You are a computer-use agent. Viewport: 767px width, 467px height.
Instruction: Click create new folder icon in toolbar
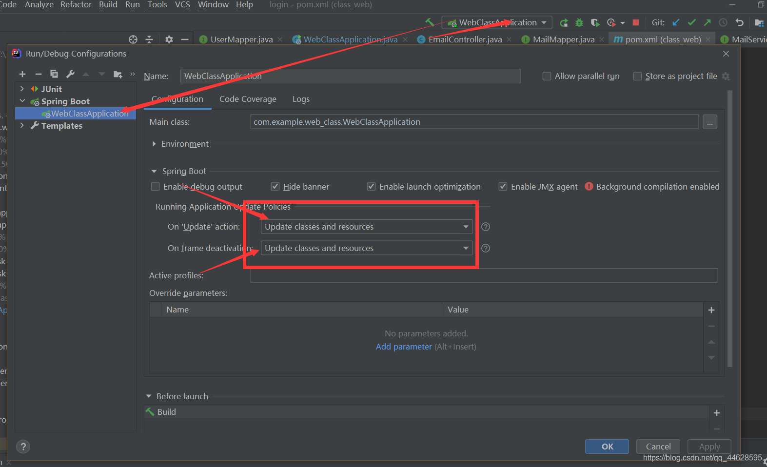[118, 74]
